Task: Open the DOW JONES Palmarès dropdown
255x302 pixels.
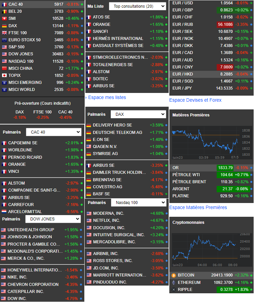Action: pos(53,219)
